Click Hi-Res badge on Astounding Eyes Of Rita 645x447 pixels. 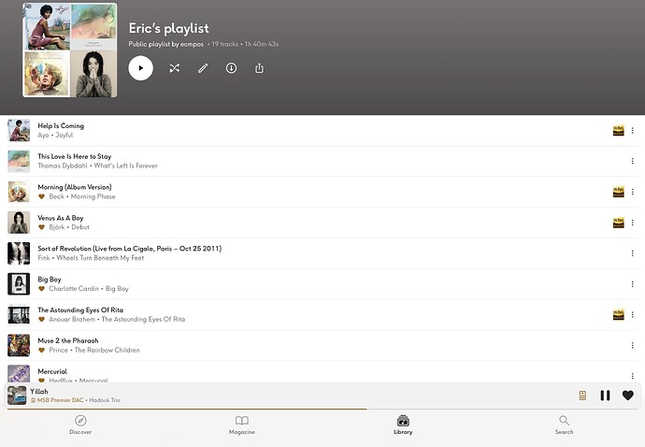coord(618,315)
